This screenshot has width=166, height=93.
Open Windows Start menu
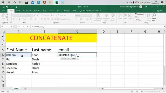[3, 2]
